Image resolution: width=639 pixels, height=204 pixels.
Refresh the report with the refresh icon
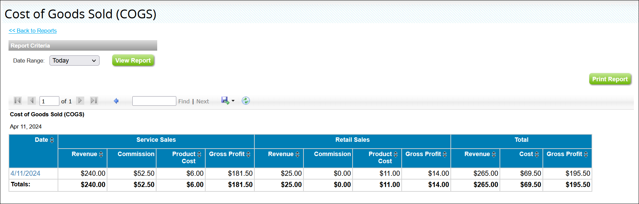pos(246,101)
